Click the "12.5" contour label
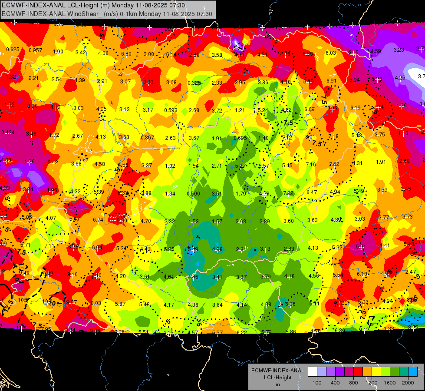This screenshot has height=391, width=425. 7,305
